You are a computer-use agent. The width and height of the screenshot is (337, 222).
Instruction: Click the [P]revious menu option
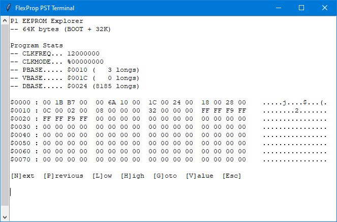[x=63, y=176]
